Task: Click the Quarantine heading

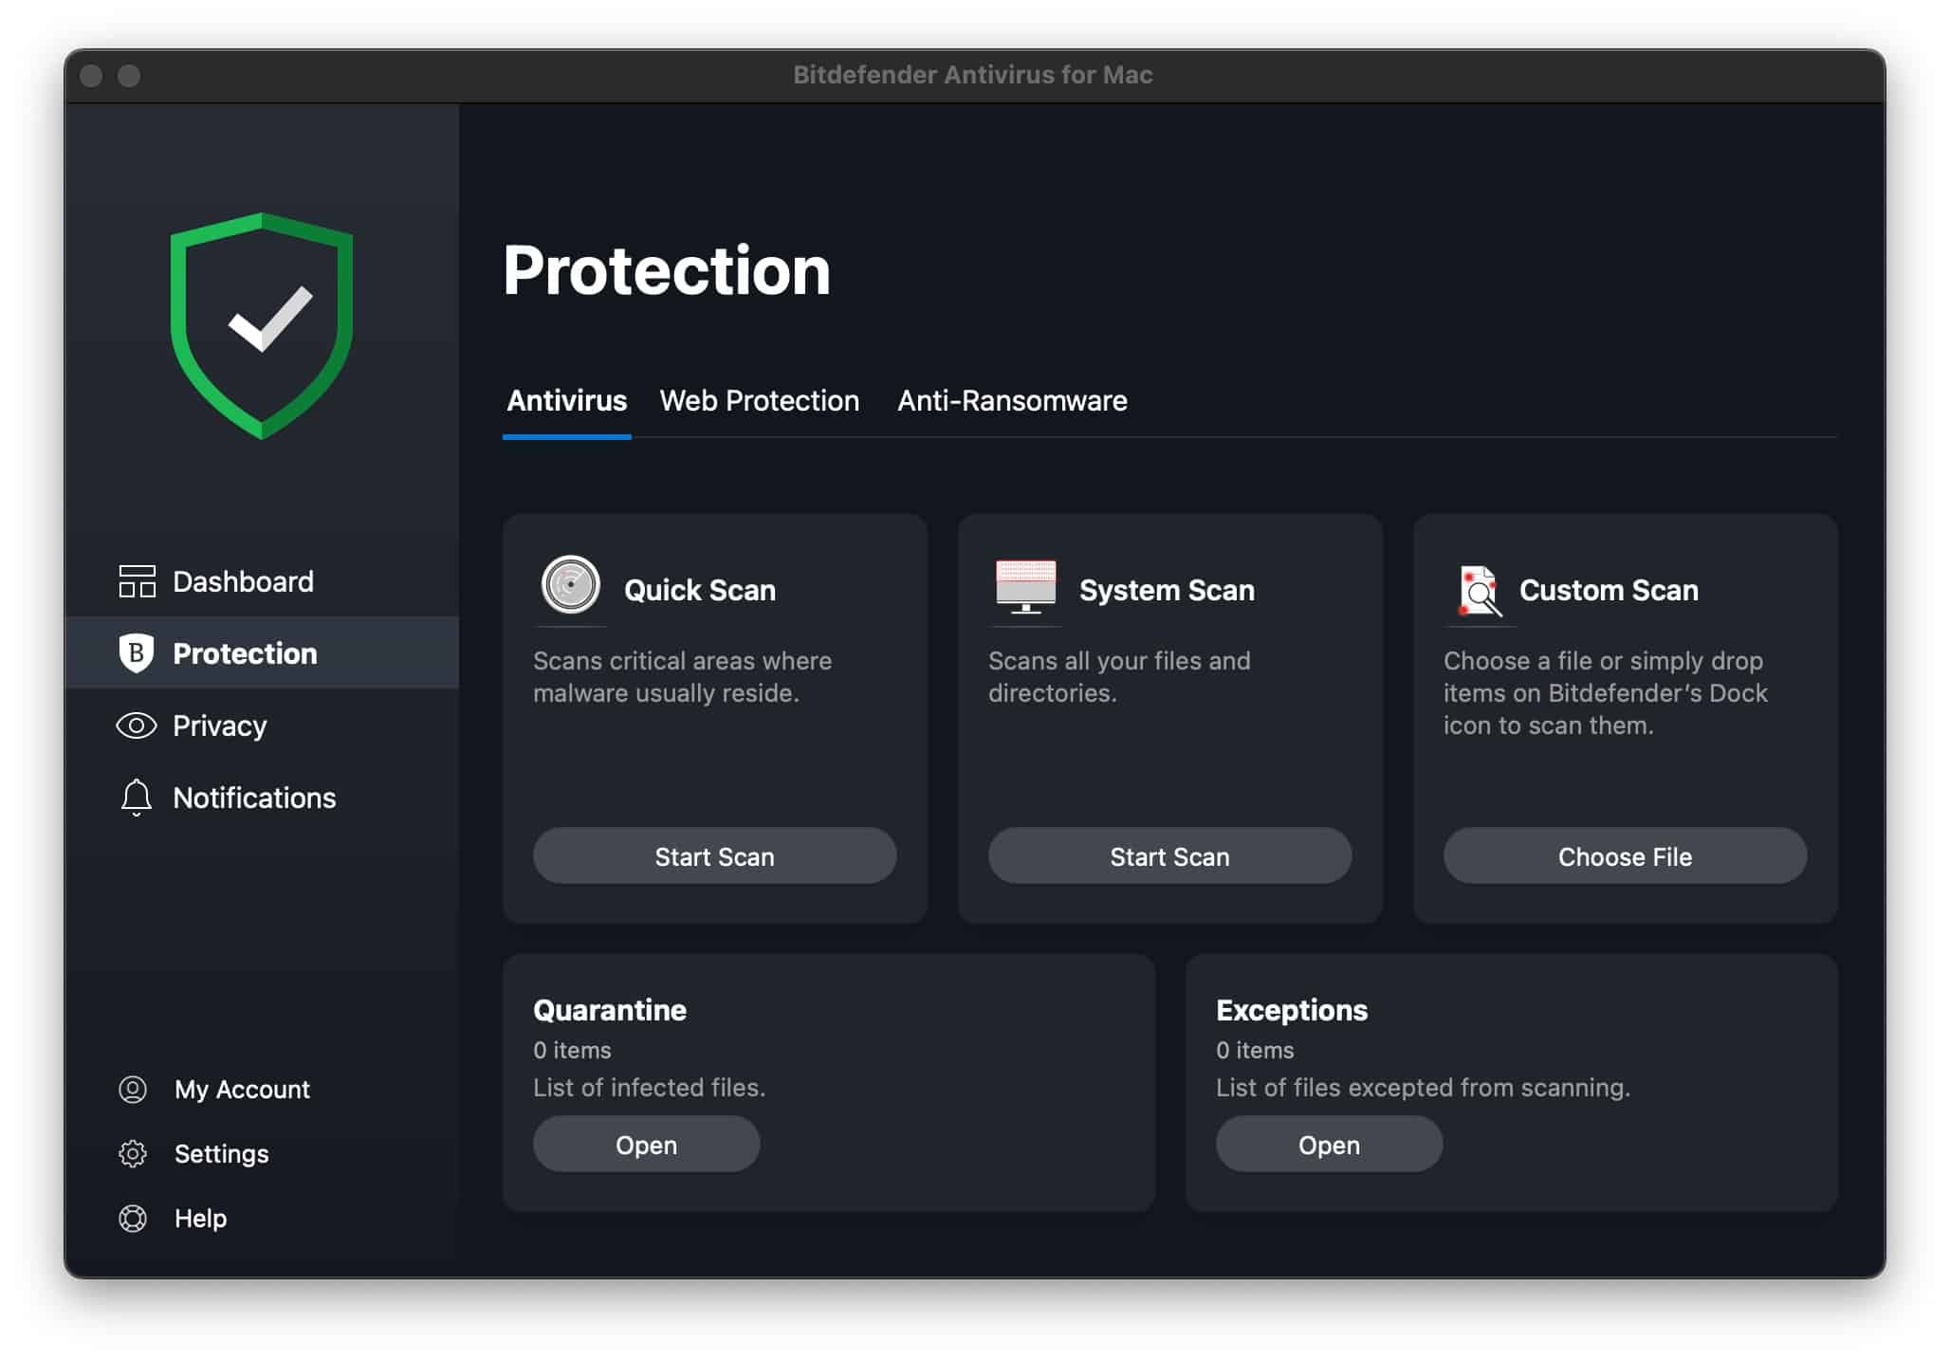Action: (x=610, y=1010)
